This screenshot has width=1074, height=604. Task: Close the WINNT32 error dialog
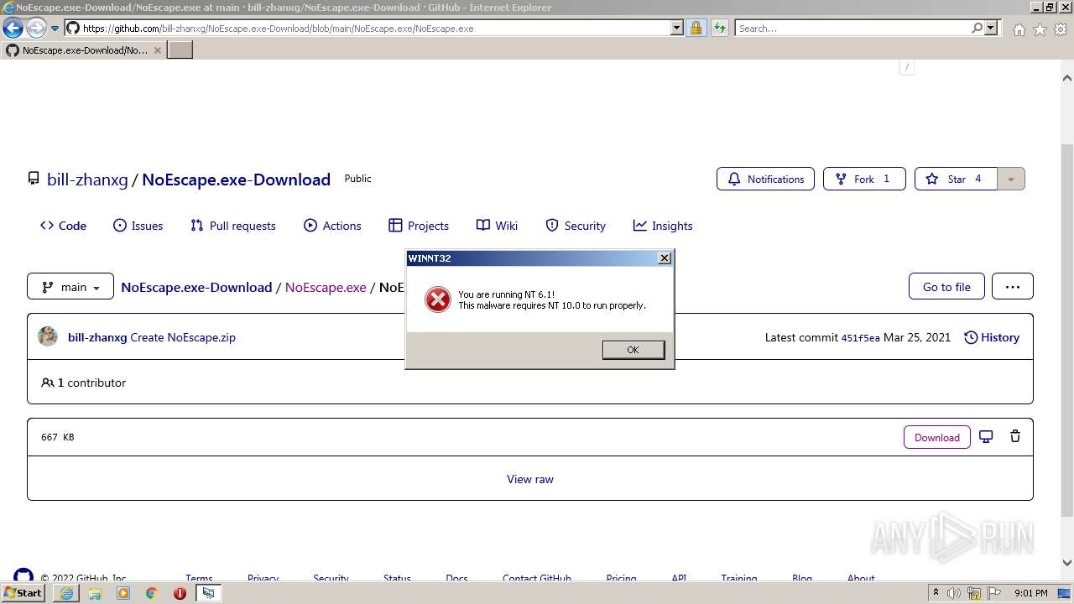point(665,258)
